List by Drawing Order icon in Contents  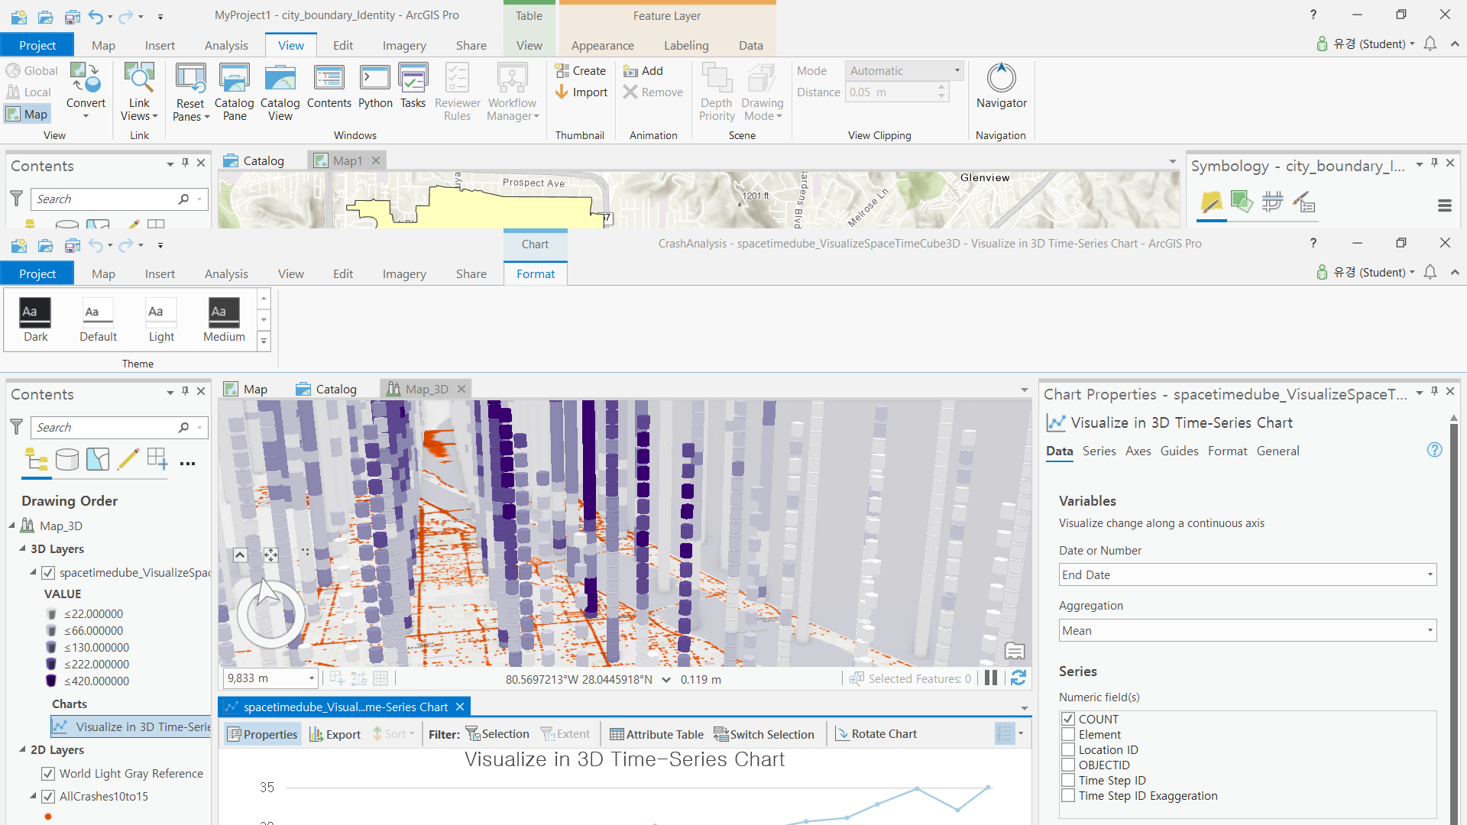[37, 459]
